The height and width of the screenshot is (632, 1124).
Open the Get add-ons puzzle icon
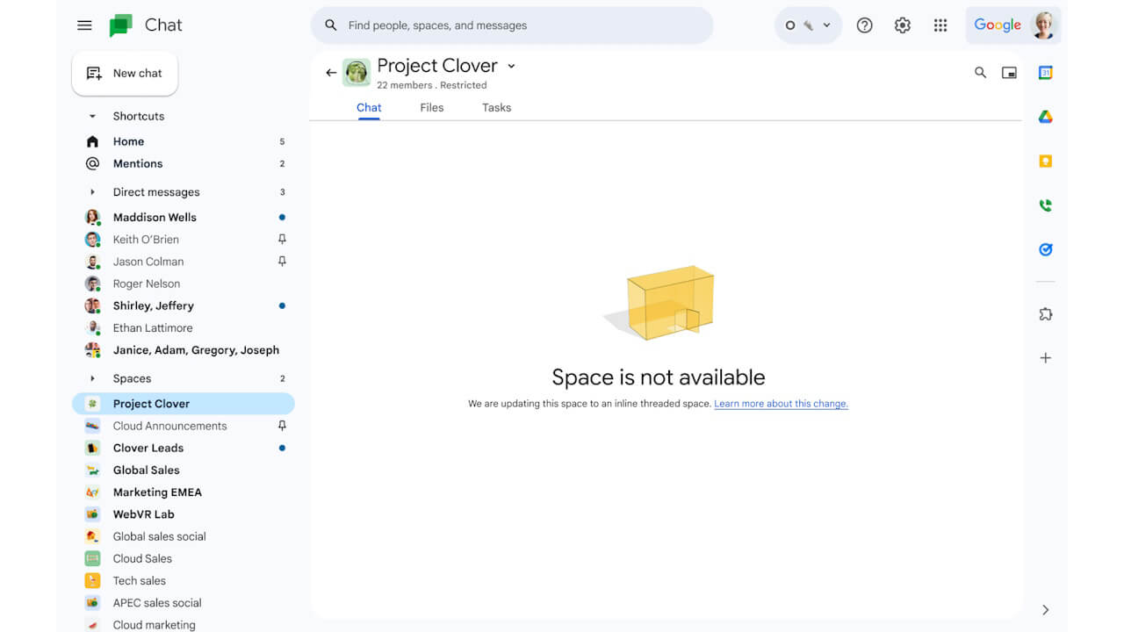point(1045,313)
